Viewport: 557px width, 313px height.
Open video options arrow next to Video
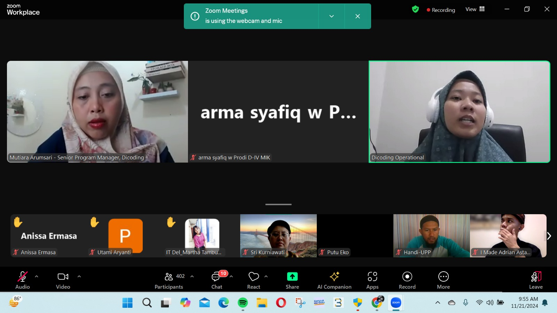coord(79,276)
